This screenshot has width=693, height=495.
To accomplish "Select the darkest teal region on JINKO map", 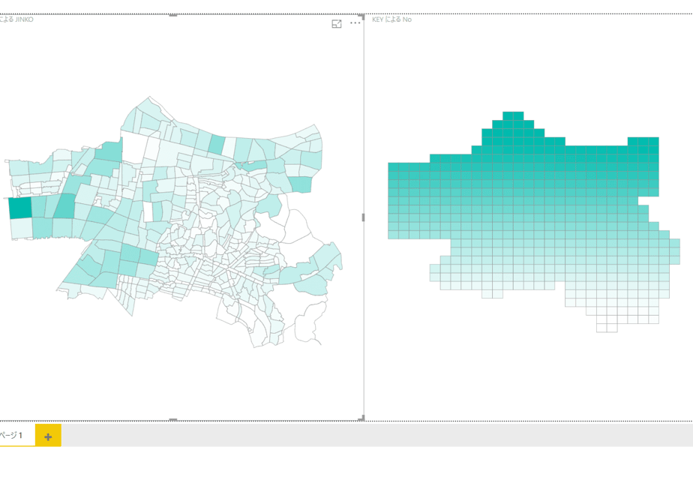I will tap(20, 207).
